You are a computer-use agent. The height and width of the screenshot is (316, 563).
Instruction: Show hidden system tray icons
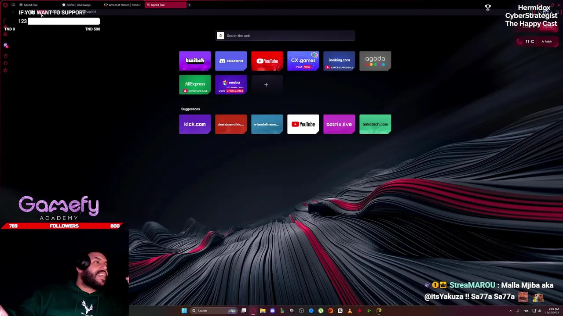click(x=511, y=311)
